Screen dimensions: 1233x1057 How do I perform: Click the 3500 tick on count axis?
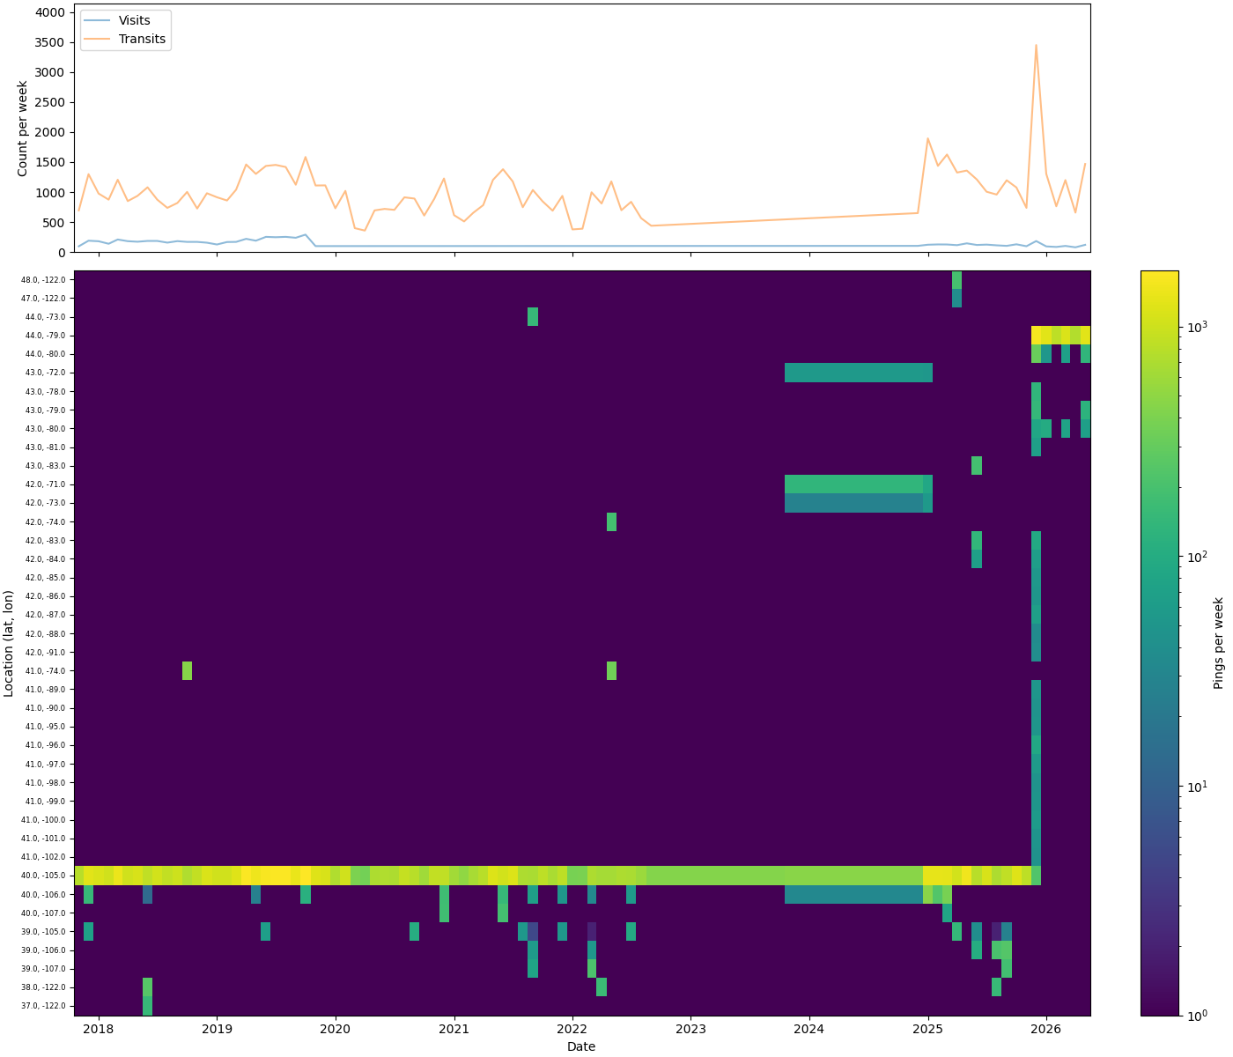[51, 42]
